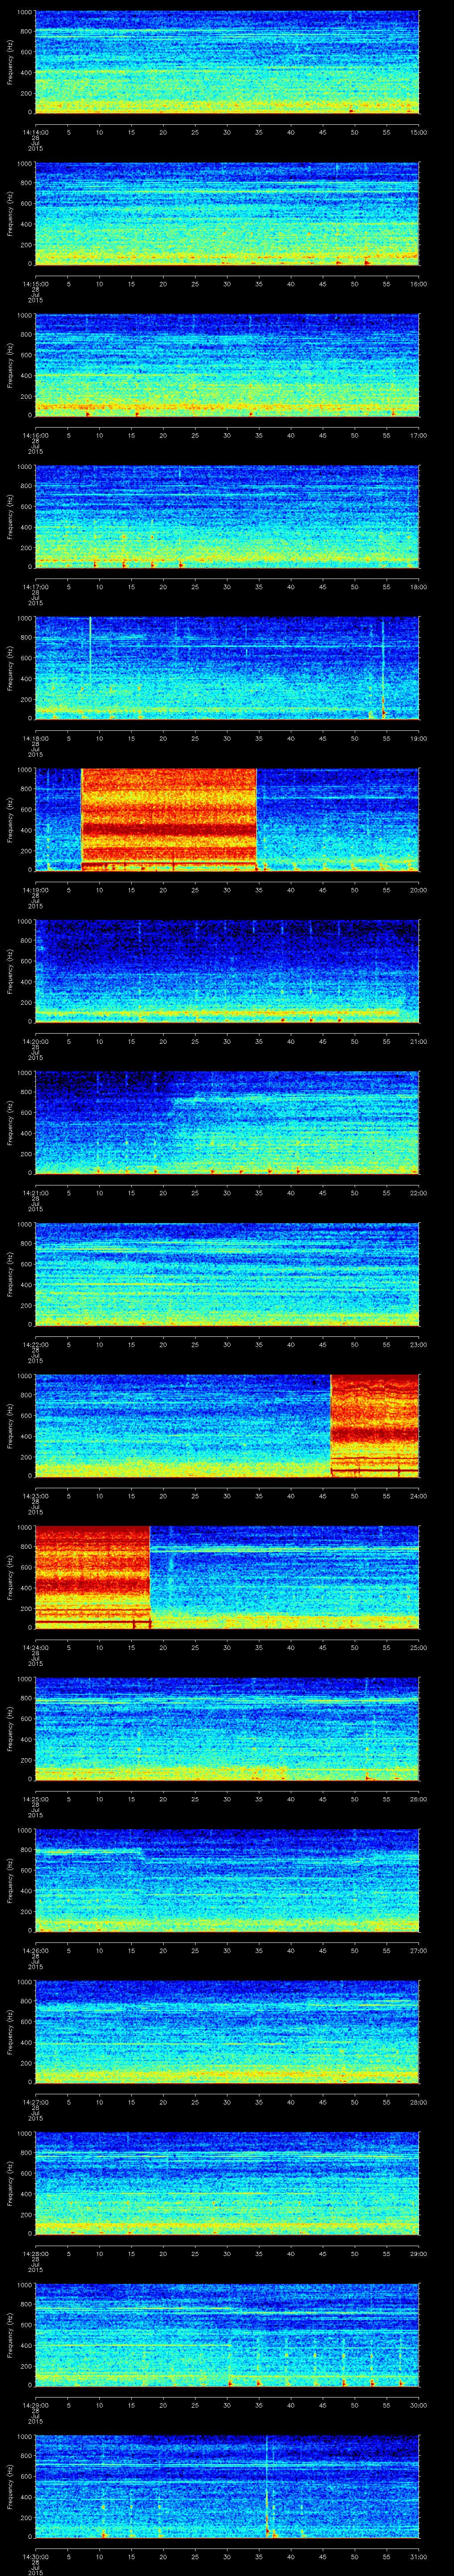Click the 14:25:00 time label
454x2576 pixels.
click(35, 1799)
